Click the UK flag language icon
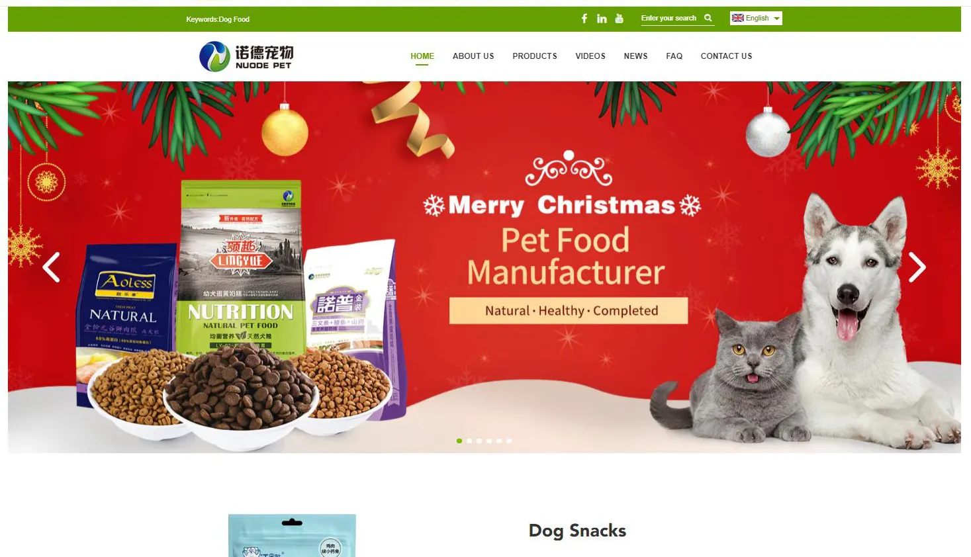971x557 pixels. click(737, 18)
